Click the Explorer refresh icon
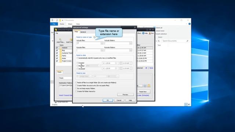 (x=159, y=41)
